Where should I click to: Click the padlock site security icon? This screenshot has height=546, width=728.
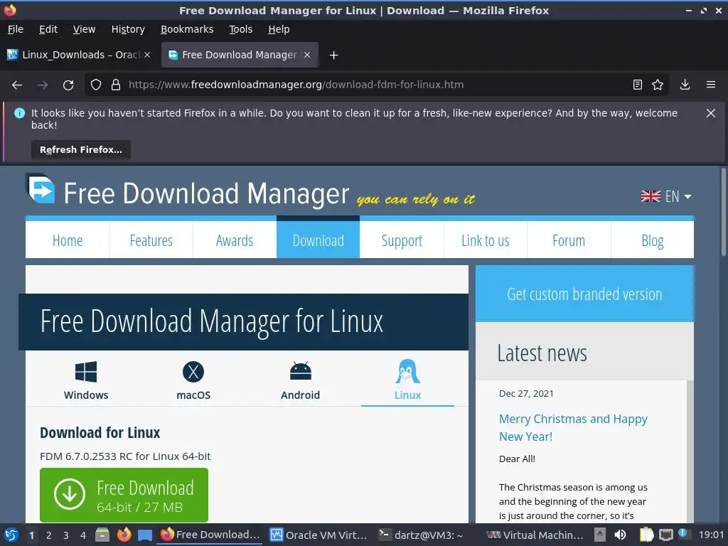coord(116,85)
